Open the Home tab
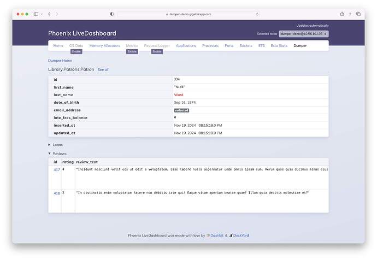The height and width of the screenshot is (259, 377). pyautogui.click(x=58, y=45)
